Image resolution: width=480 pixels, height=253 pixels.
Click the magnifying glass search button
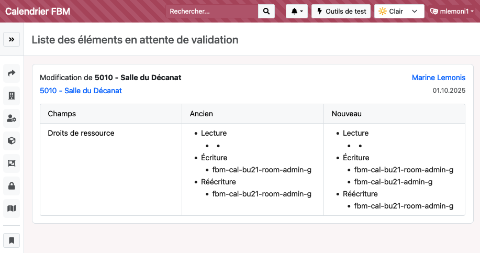[x=266, y=11]
